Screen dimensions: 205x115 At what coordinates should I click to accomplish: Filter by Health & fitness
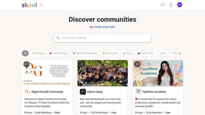click(58, 53)
